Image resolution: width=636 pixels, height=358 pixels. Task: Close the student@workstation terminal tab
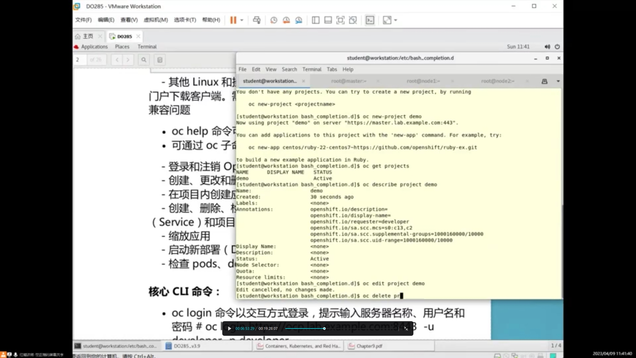pos(303,81)
